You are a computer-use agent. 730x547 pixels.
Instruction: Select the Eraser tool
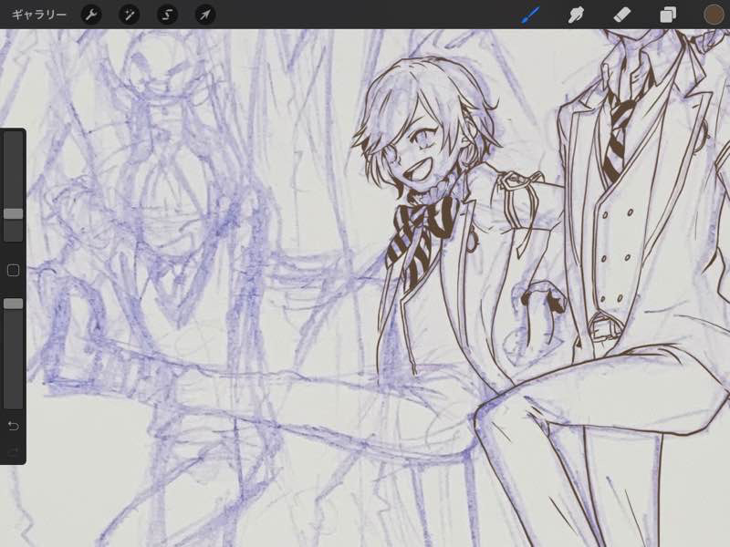[x=622, y=15]
